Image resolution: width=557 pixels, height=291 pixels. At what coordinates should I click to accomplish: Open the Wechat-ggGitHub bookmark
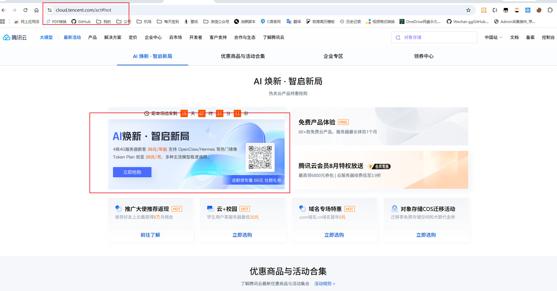(x=468, y=21)
